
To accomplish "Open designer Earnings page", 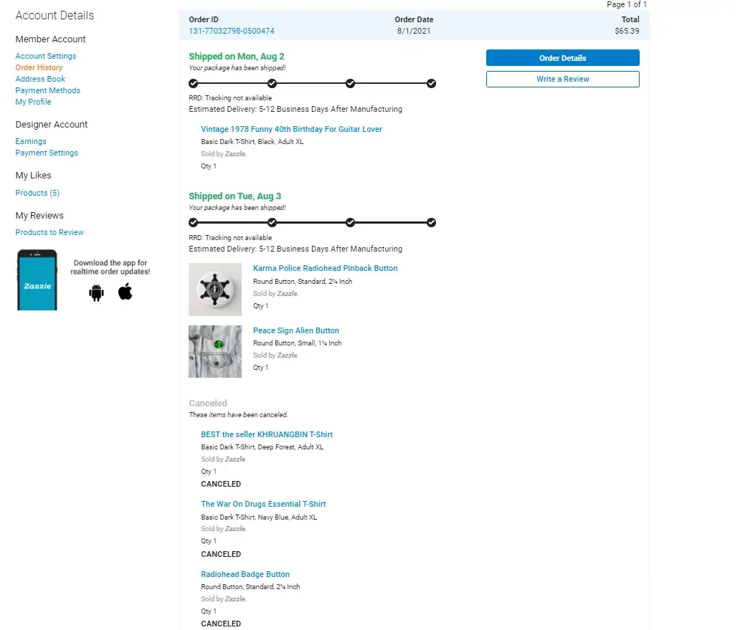I will 31,141.
